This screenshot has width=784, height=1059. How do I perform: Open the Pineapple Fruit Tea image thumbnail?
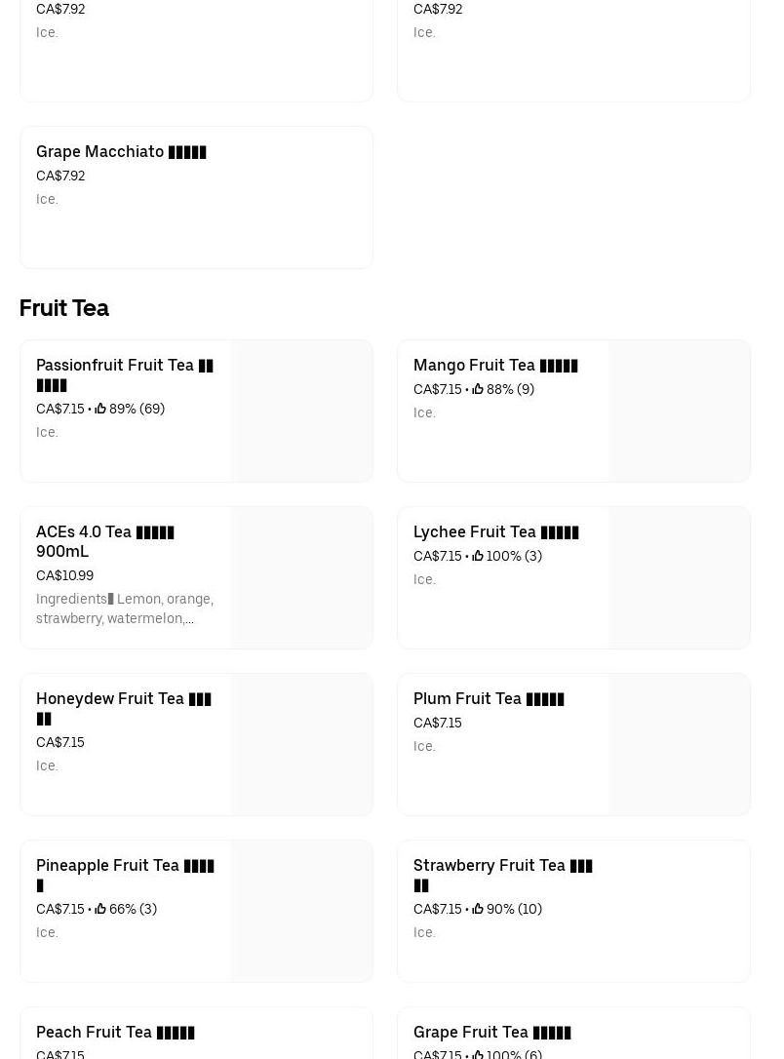tap(301, 911)
